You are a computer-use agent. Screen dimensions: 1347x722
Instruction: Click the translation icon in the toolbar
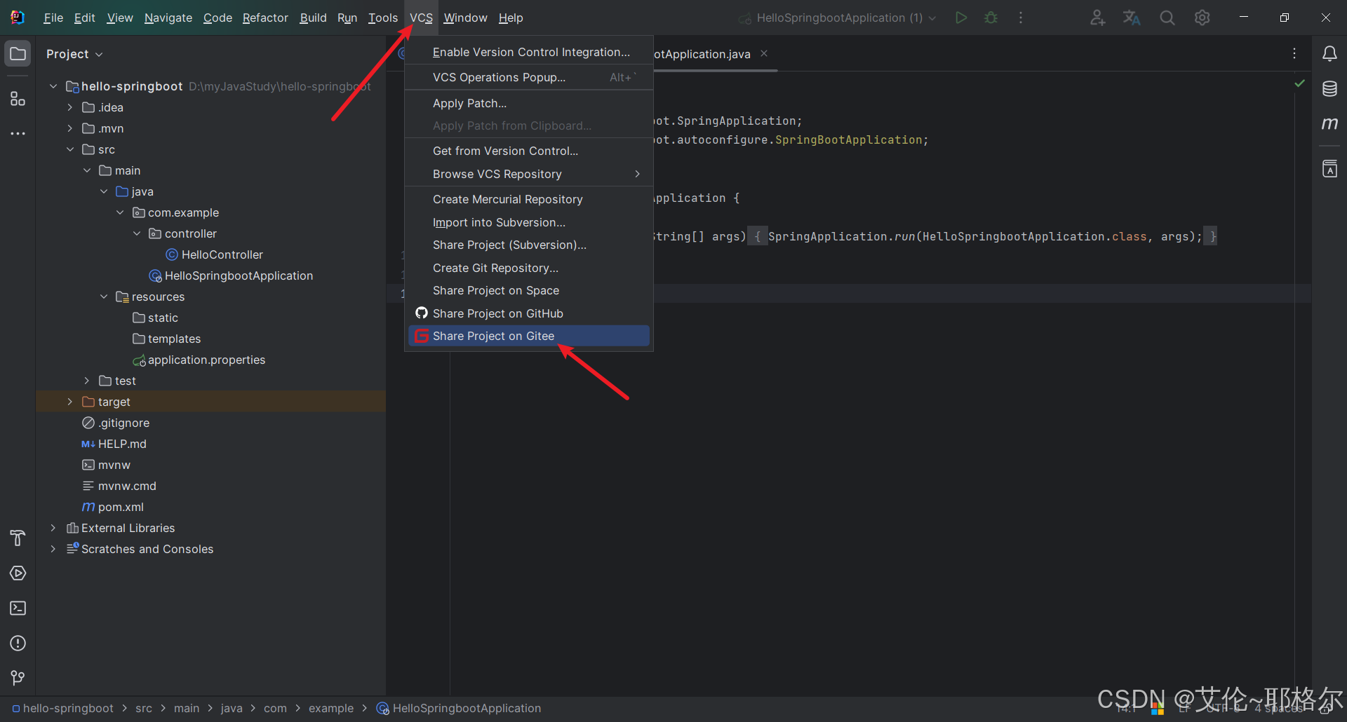(x=1132, y=18)
